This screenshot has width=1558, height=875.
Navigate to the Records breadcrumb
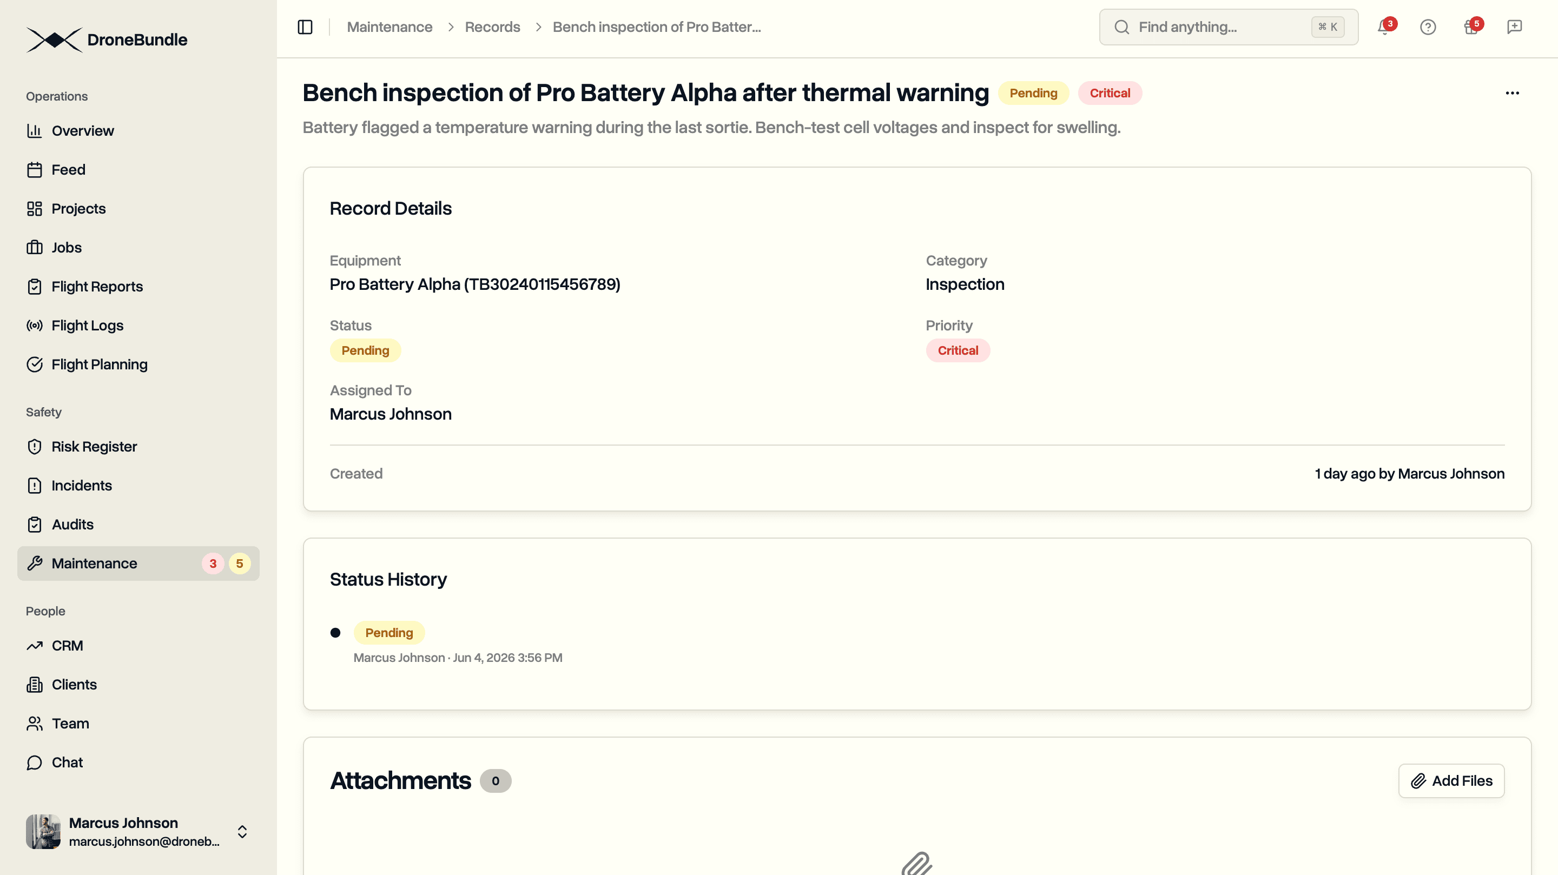tap(492, 27)
